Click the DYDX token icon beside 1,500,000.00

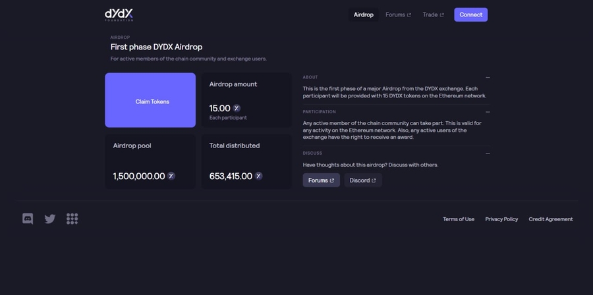point(171,176)
